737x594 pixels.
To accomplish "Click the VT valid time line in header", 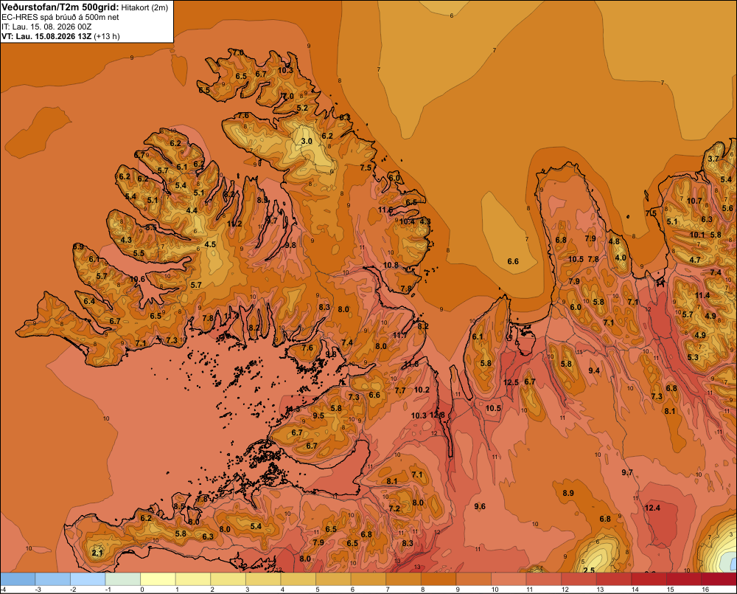I will coord(60,36).
